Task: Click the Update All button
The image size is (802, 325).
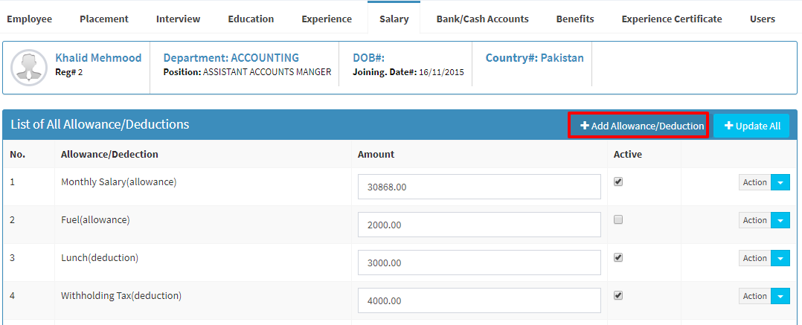Action: [x=752, y=126]
